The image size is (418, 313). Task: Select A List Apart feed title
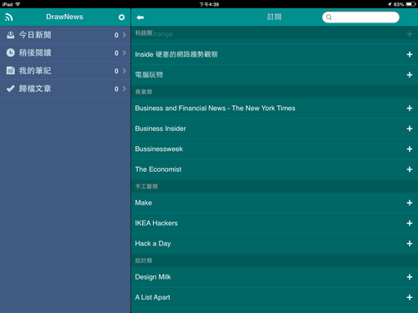pyautogui.click(x=153, y=297)
